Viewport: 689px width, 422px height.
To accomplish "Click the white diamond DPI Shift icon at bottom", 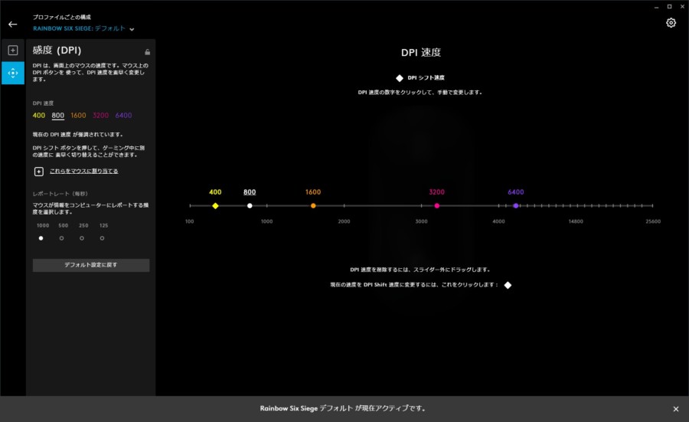I will (508, 285).
